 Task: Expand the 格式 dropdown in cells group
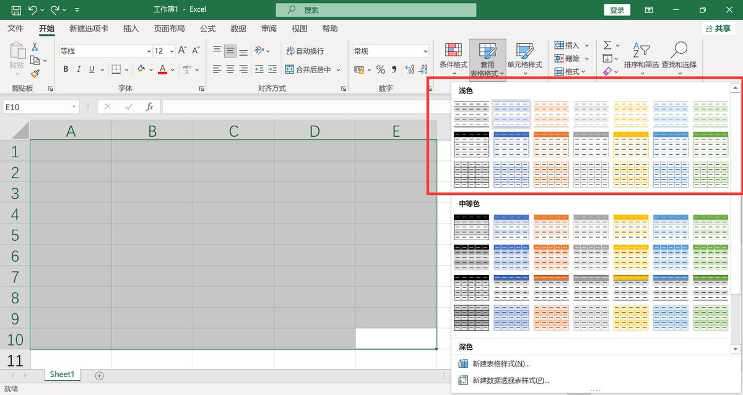point(584,72)
